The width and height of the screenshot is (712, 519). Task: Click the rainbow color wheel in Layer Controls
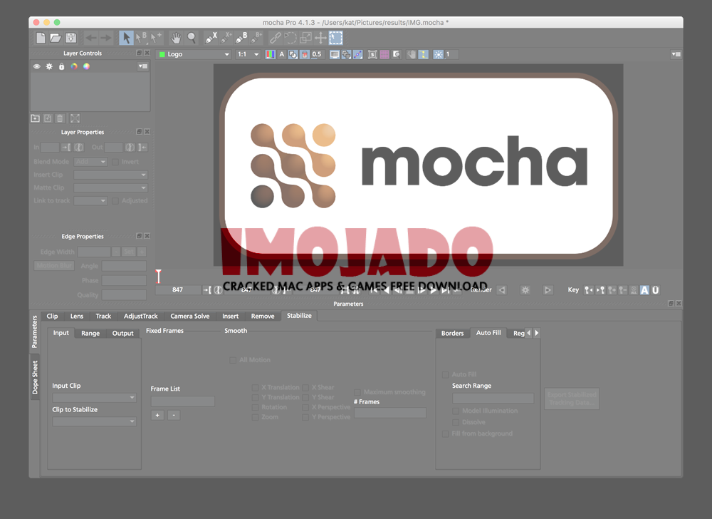(74, 66)
